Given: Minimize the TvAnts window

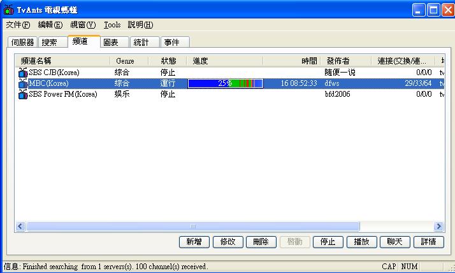Looking at the screenshot, I should pos(419,10).
